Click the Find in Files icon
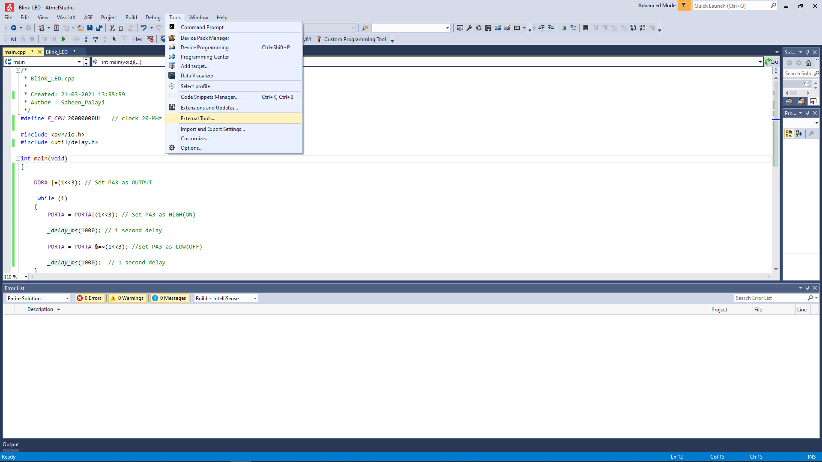 pyautogui.click(x=365, y=28)
